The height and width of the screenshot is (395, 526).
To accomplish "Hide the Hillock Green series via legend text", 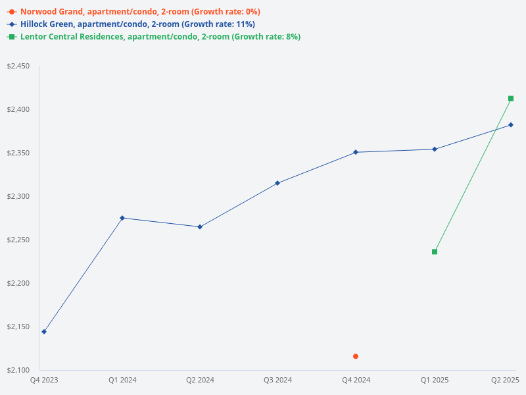I will (x=137, y=24).
